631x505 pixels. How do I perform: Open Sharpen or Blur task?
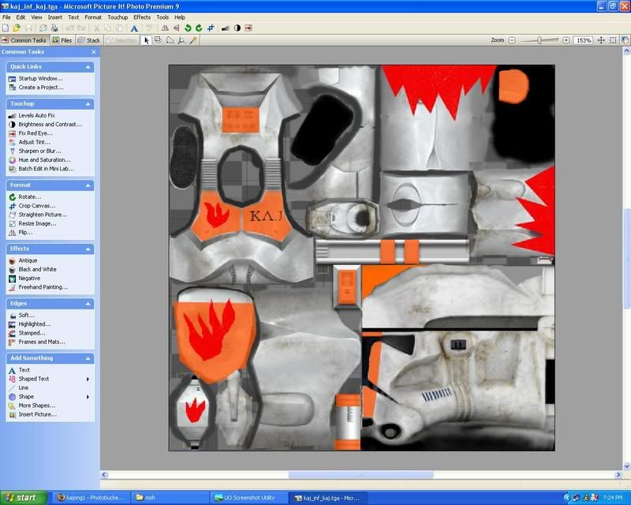40,151
